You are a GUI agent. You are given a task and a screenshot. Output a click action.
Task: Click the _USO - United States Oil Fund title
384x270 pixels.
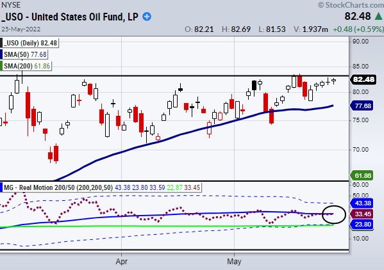point(70,17)
